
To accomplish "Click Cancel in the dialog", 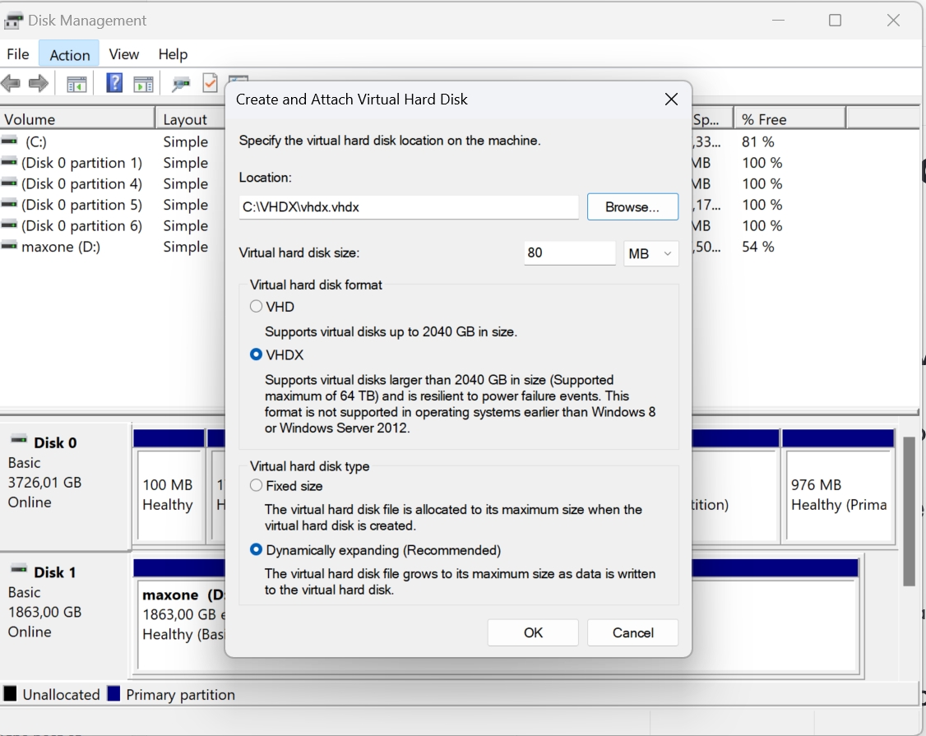I will tap(632, 632).
